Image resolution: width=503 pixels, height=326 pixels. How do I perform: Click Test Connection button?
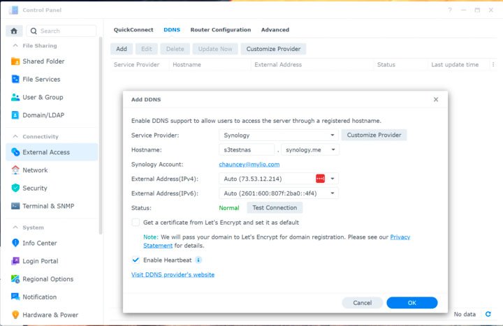(x=275, y=208)
